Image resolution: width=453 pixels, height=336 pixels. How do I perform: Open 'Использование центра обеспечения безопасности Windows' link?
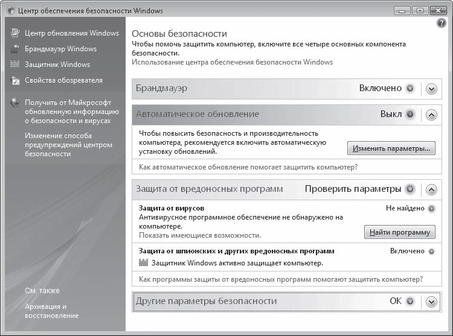click(232, 62)
